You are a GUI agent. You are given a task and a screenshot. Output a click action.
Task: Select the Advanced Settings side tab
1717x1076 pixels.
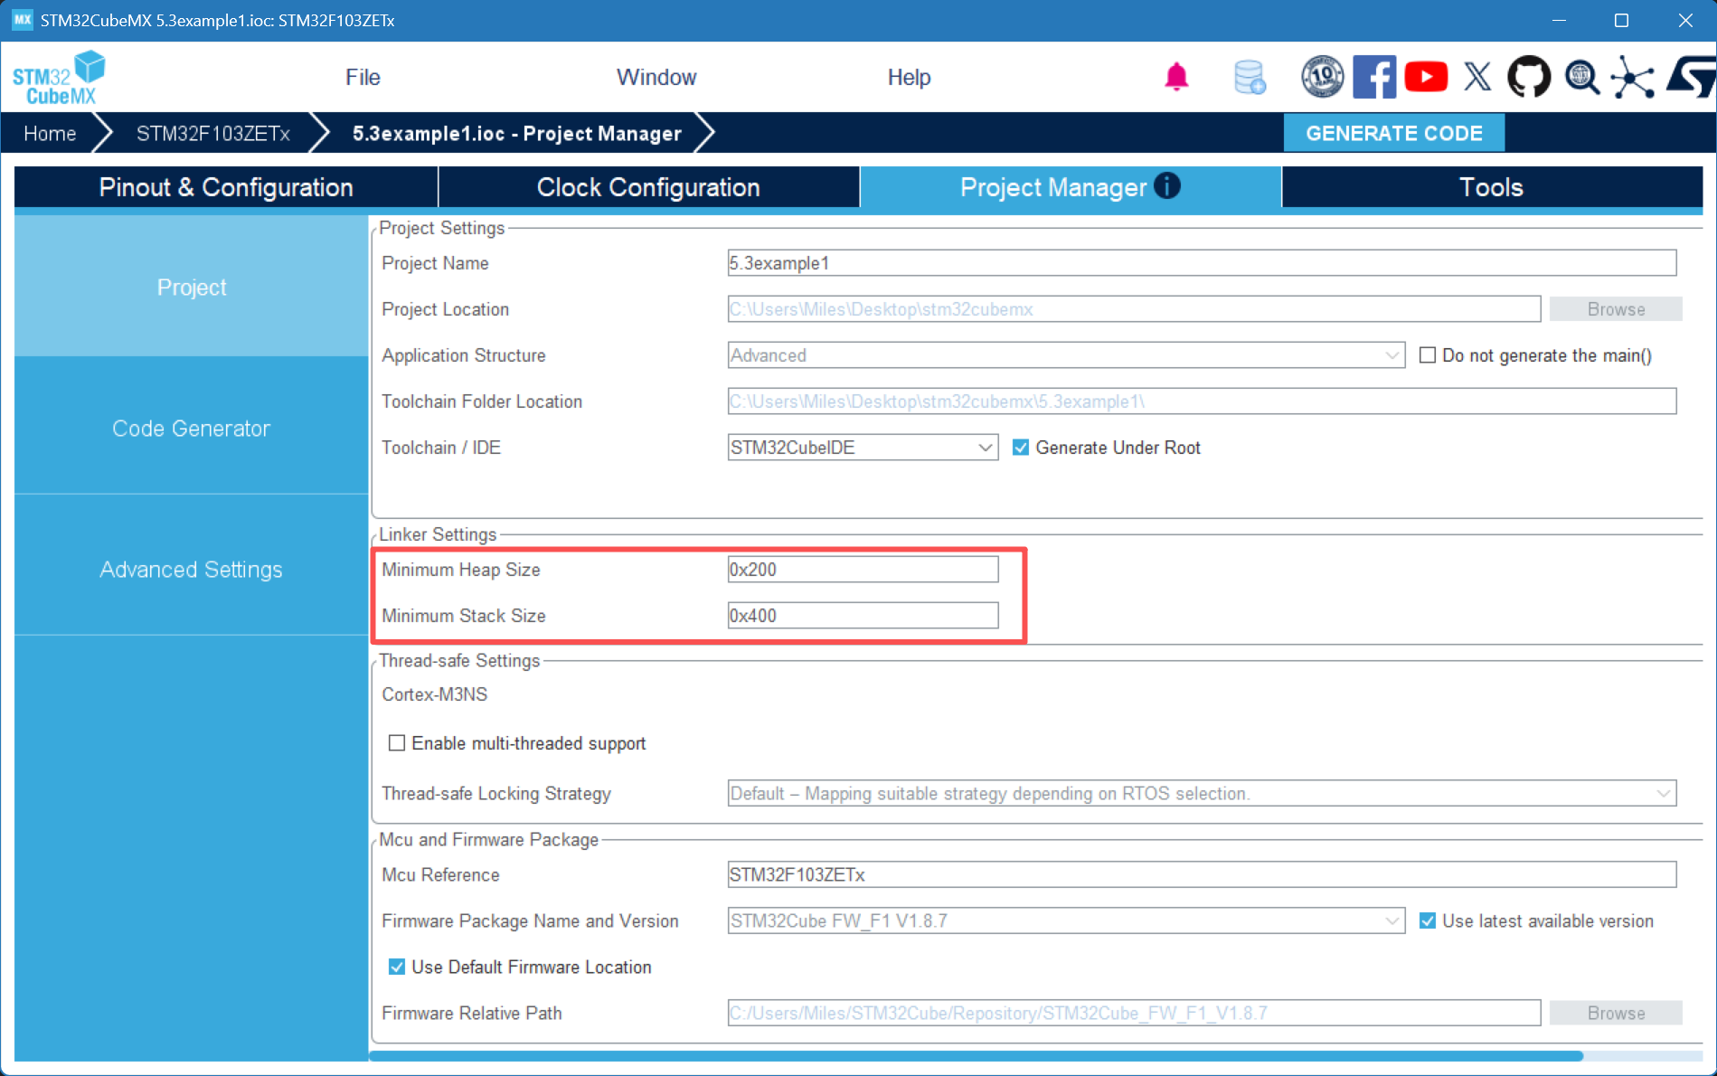click(x=191, y=570)
